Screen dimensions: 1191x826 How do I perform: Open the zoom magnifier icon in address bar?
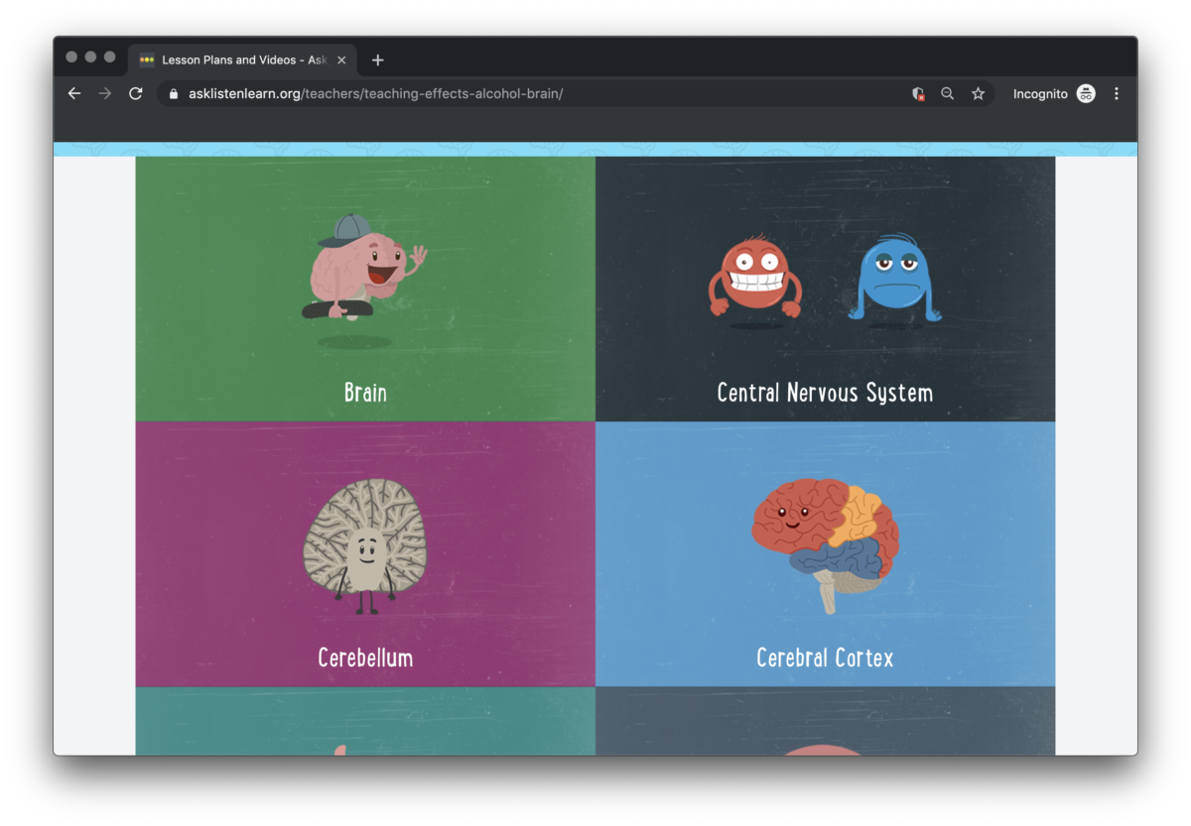947,93
